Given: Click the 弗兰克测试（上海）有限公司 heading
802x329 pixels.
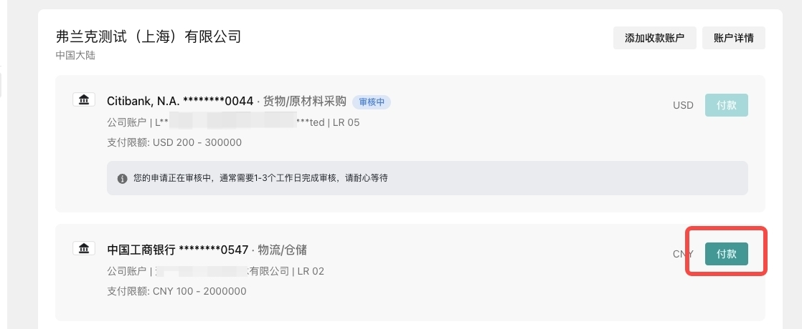Looking at the screenshot, I should click(x=148, y=36).
